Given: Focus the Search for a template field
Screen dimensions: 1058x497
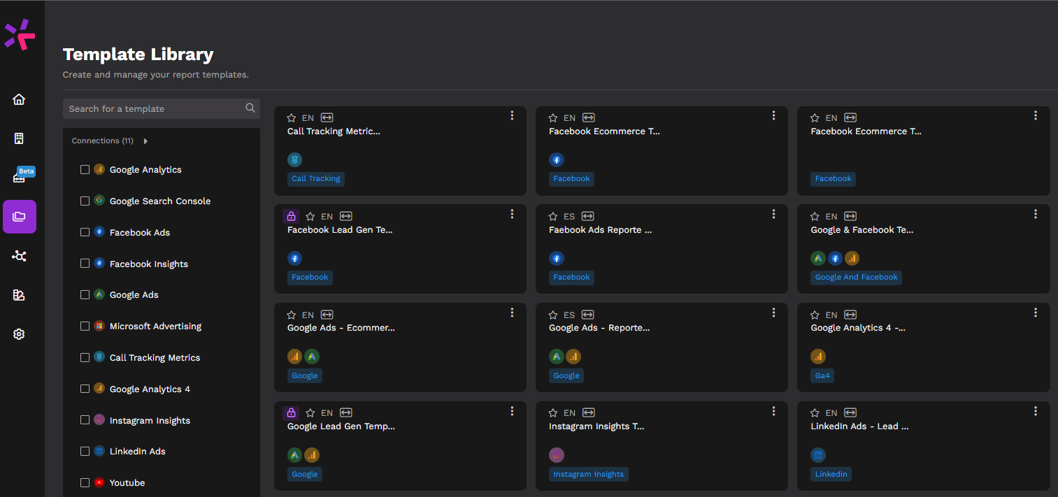Looking at the screenshot, I should click(x=154, y=109).
